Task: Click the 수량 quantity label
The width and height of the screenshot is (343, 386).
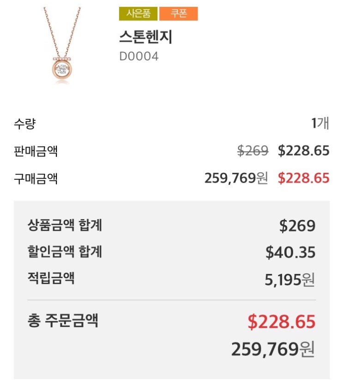Action: tap(24, 124)
